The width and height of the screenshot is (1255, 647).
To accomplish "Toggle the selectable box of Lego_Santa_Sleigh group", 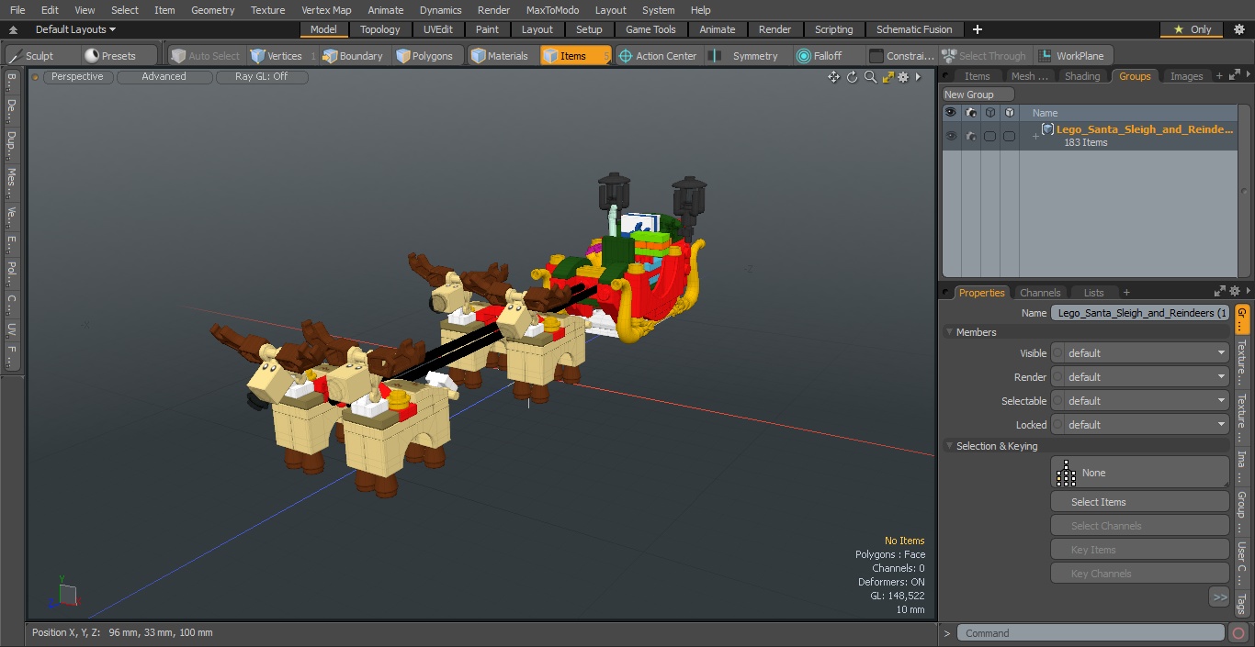I will [x=989, y=136].
